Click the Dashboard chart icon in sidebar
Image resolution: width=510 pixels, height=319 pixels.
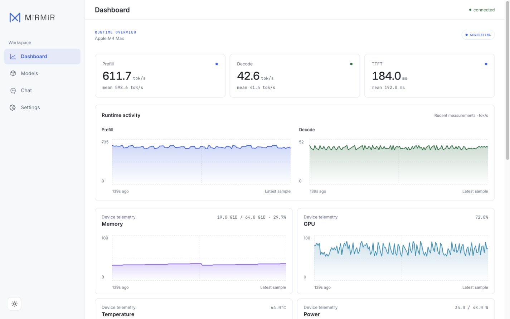tap(13, 57)
